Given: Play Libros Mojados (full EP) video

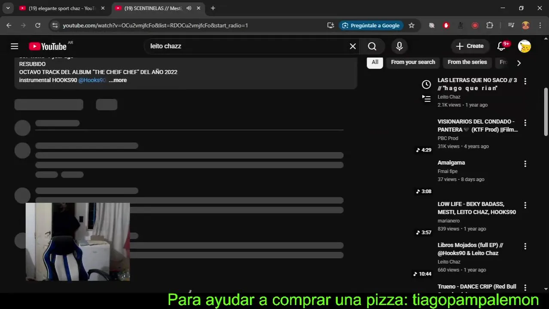Looking at the screenshot, I should 470,249.
